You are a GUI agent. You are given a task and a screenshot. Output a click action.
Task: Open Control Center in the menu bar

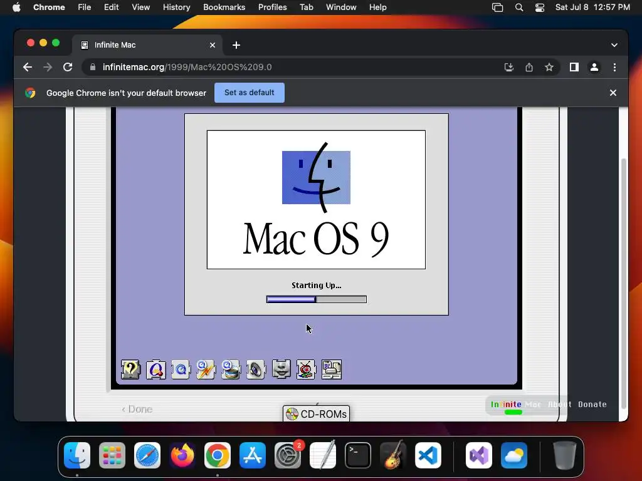540,8
